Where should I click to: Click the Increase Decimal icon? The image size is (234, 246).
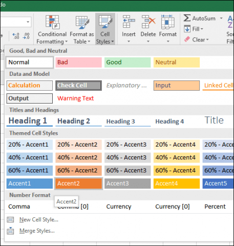[x=16, y=36]
